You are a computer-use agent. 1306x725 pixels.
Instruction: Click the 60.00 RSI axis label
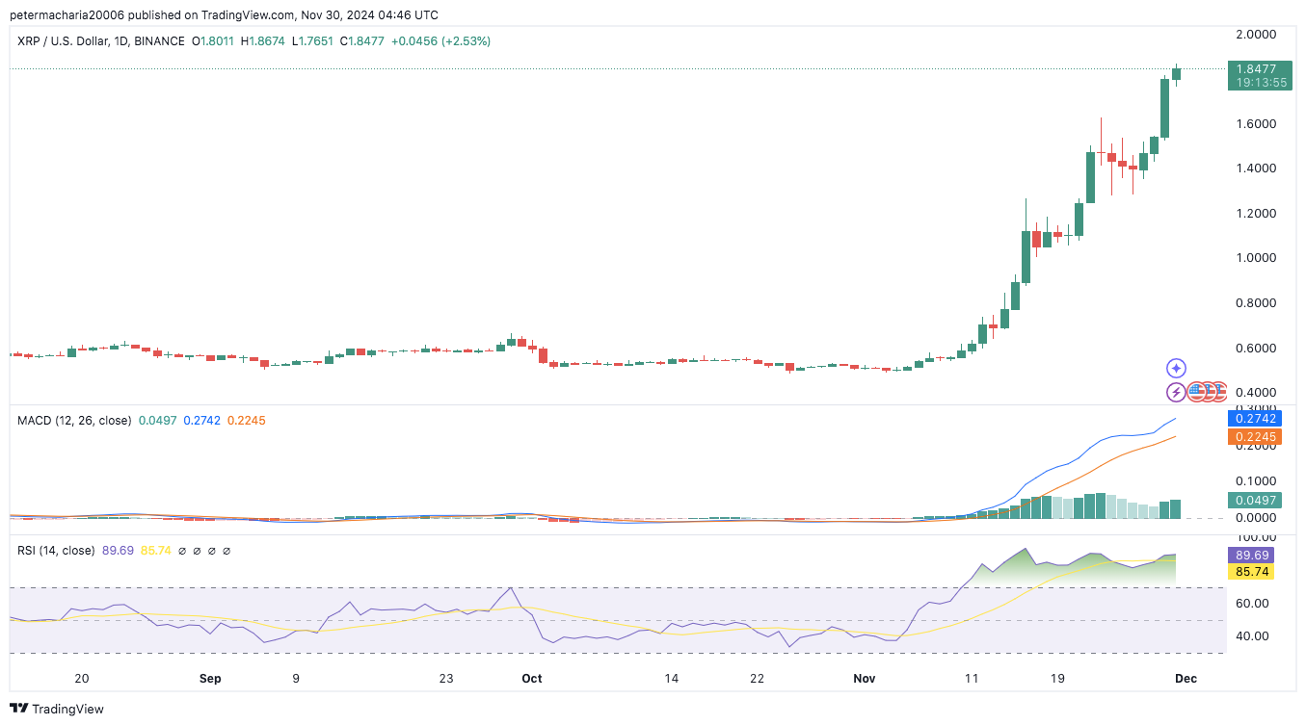(1252, 604)
